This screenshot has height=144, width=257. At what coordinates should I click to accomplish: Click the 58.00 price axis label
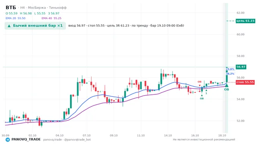point(241,56)
